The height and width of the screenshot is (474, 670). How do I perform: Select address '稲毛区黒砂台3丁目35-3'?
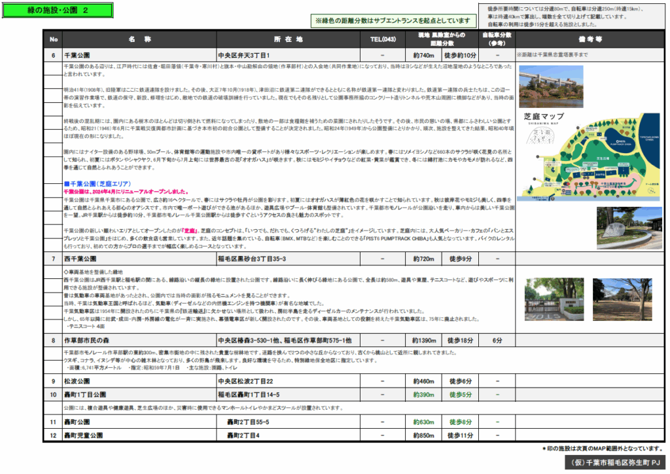252,259
